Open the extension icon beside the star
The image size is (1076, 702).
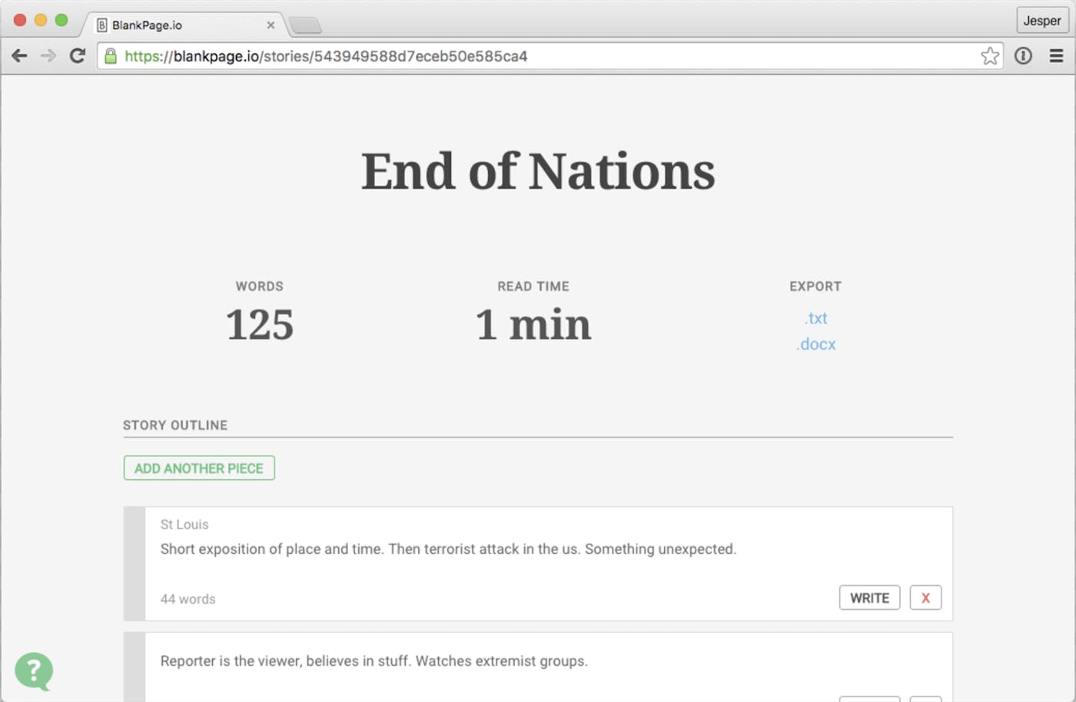(x=1023, y=56)
